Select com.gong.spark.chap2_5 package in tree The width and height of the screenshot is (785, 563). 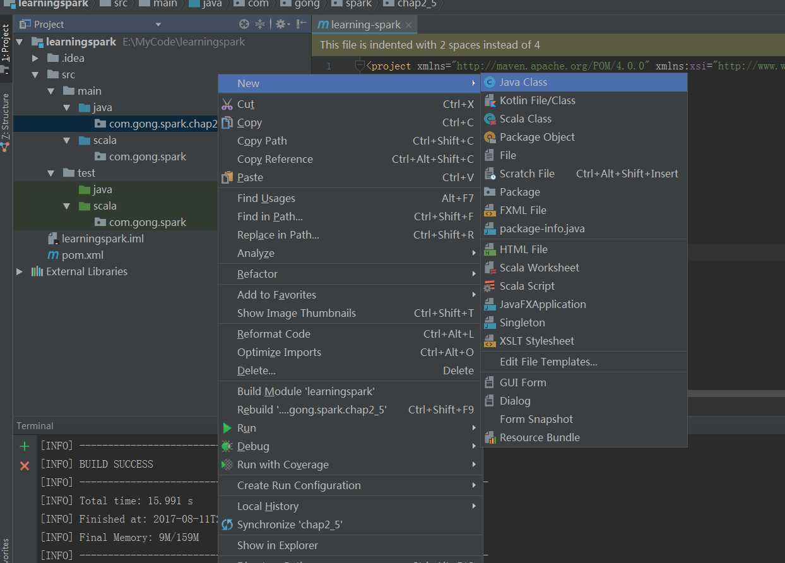163,124
